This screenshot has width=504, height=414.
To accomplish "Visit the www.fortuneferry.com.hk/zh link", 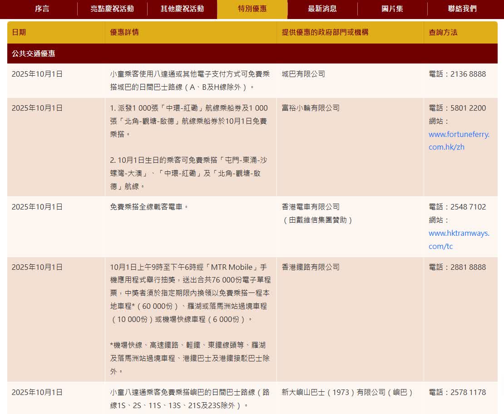I will (459, 141).
